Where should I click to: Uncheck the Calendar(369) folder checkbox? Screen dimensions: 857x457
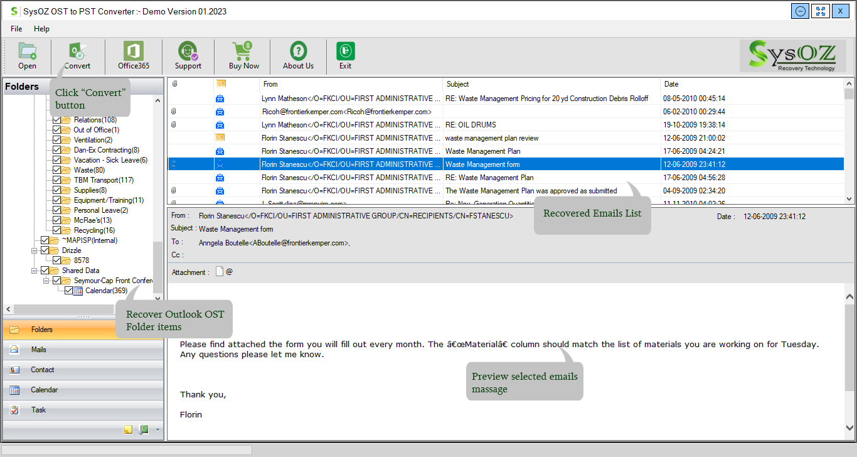[69, 291]
